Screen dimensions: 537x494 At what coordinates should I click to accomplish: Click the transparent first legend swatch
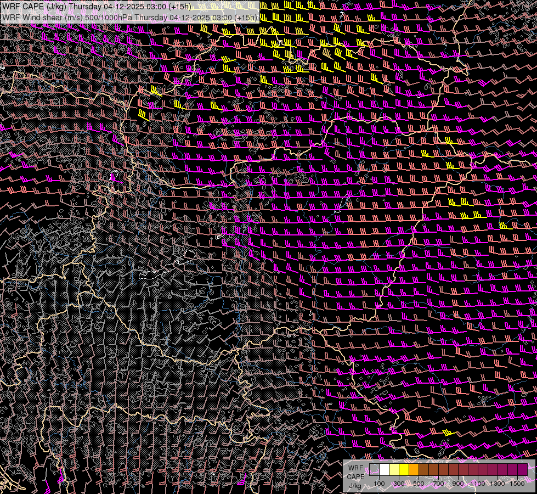pos(374,469)
